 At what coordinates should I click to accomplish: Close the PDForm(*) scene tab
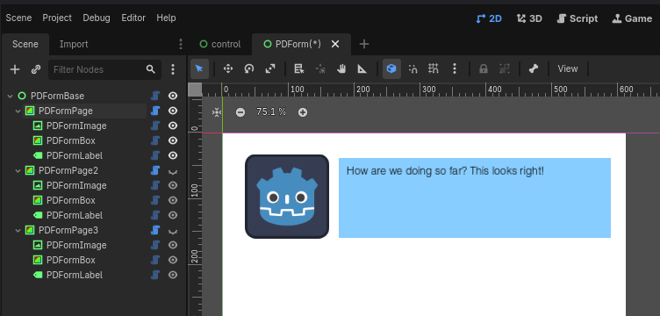335,44
